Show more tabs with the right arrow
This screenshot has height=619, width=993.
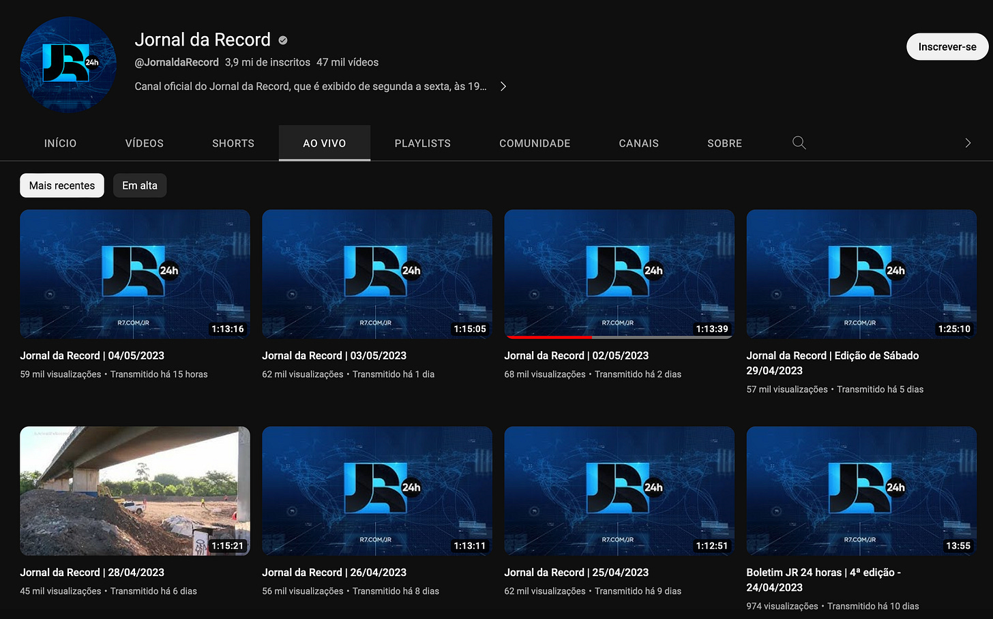[x=967, y=142]
